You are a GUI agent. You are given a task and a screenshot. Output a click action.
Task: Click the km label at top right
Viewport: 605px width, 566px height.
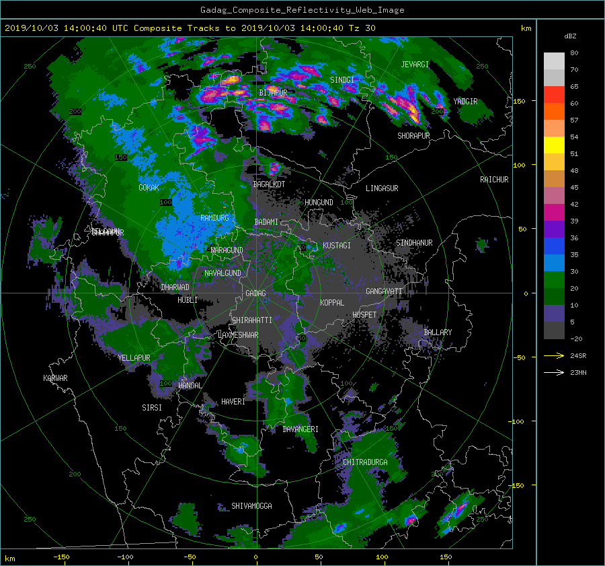[526, 28]
